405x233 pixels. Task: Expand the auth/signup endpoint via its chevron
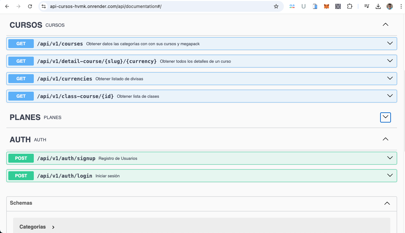pos(390,158)
